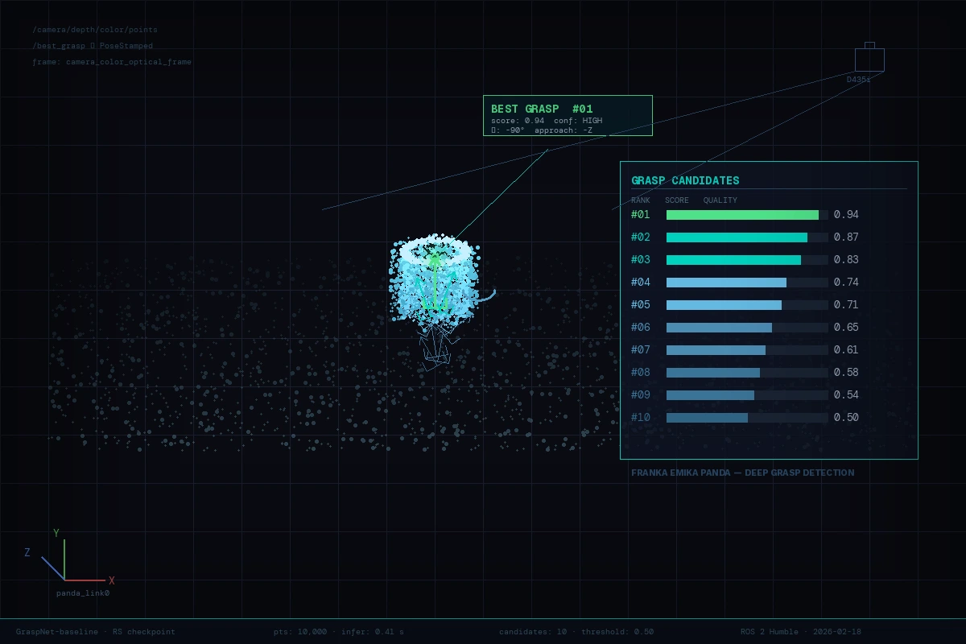Screen dimensions: 966x644
Task: Click the D435i camera icon
Action: coord(869,60)
